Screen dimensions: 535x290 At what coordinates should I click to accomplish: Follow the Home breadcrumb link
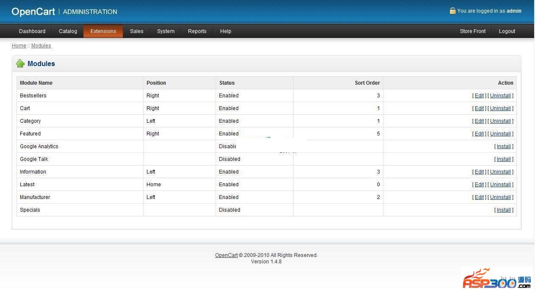tap(19, 45)
